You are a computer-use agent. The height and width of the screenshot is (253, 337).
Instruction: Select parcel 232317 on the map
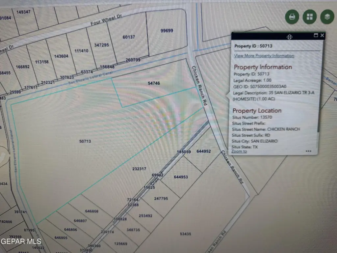click(139, 169)
